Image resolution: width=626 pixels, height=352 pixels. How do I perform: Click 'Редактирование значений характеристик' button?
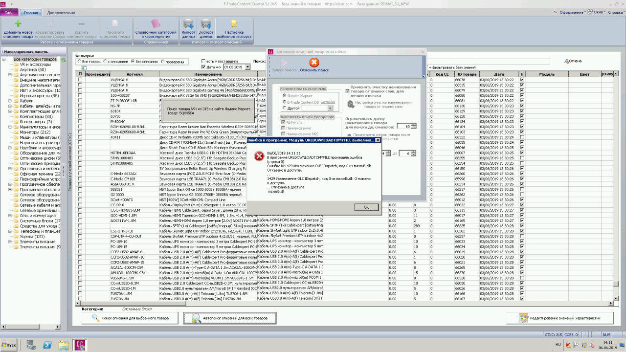pos(559,318)
